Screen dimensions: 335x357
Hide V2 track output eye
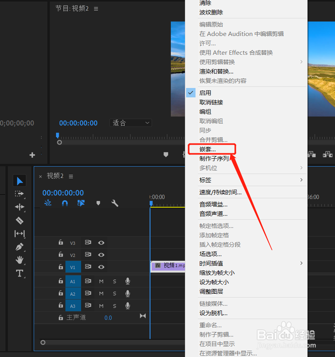[101, 255]
